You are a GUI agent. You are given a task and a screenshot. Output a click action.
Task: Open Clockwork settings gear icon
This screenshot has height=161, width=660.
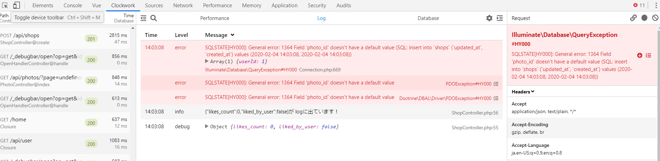coord(489,18)
